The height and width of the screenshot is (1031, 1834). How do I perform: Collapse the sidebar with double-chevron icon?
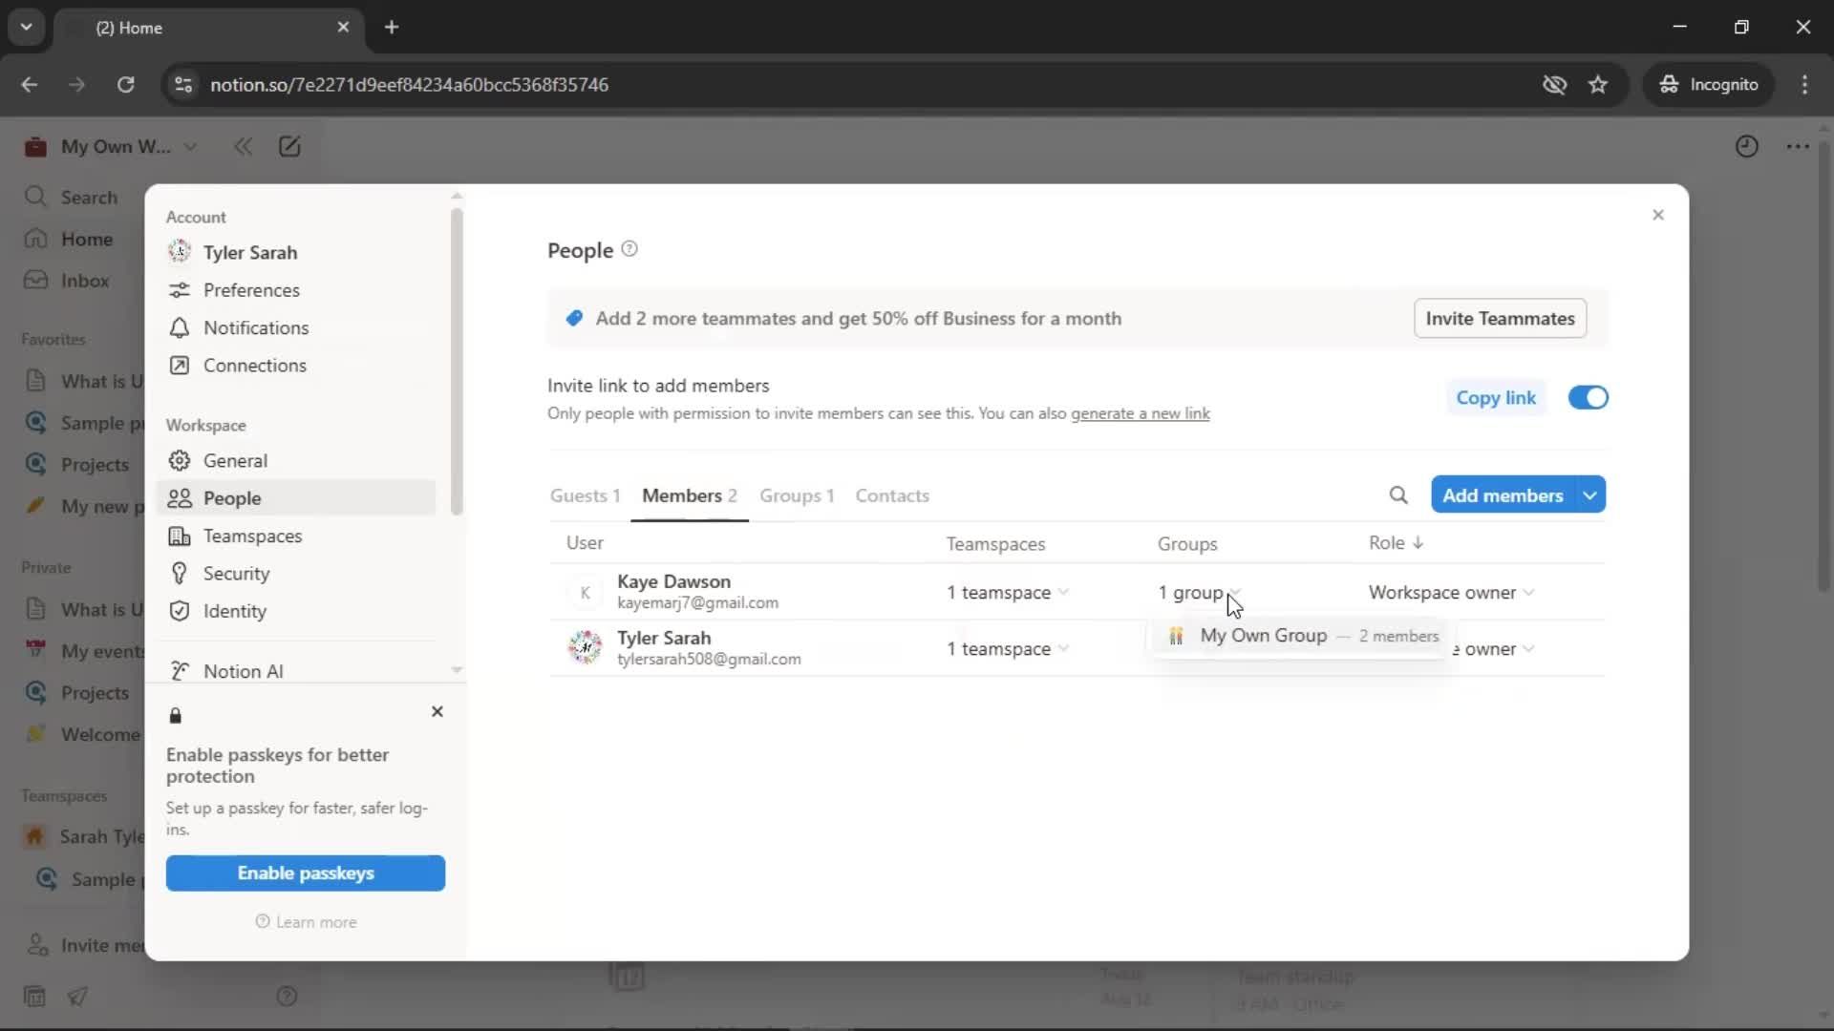pyautogui.click(x=243, y=146)
